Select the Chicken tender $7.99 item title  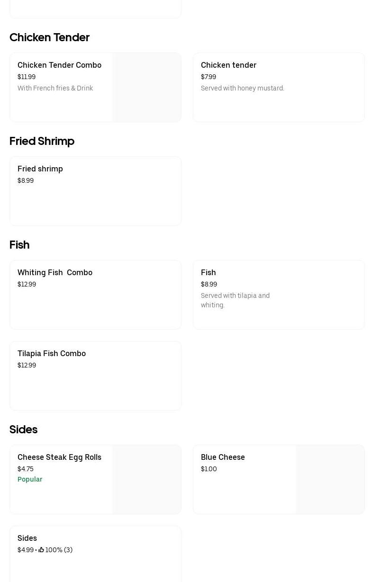point(228,65)
